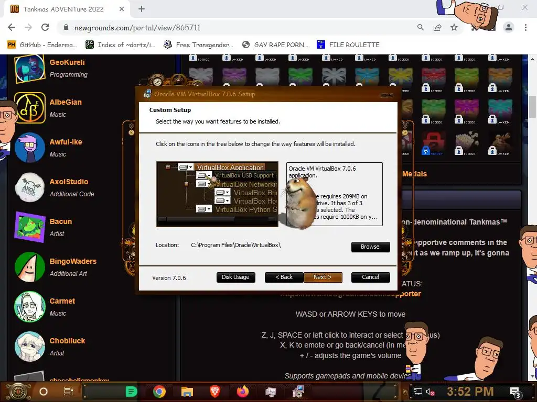The width and height of the screenshot is (537, 402).
Task: Open the Index of ~dartz bookmark
Action: pos(120,45)
